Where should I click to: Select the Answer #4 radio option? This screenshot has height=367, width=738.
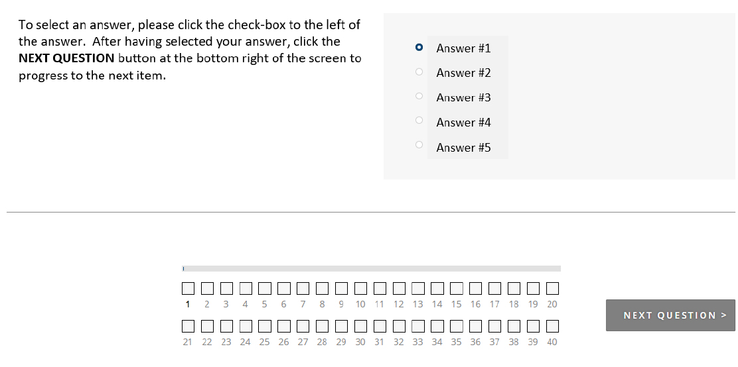point(419,121)
